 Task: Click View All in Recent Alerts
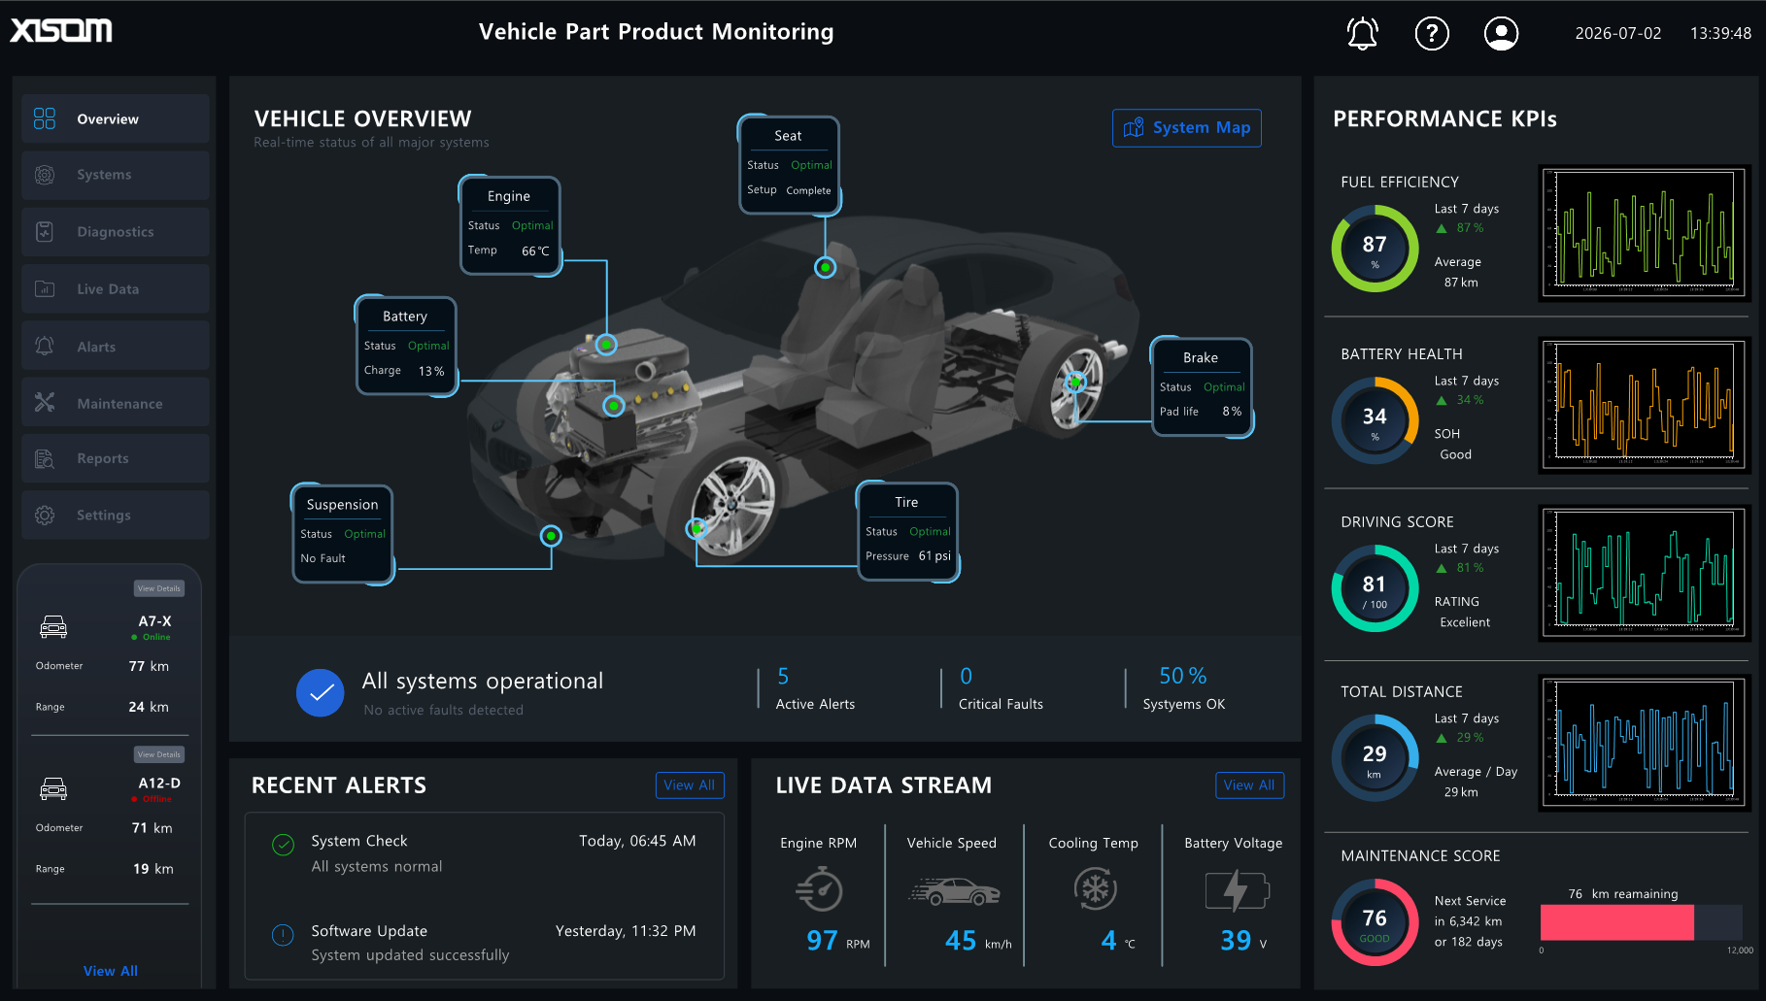690,785
